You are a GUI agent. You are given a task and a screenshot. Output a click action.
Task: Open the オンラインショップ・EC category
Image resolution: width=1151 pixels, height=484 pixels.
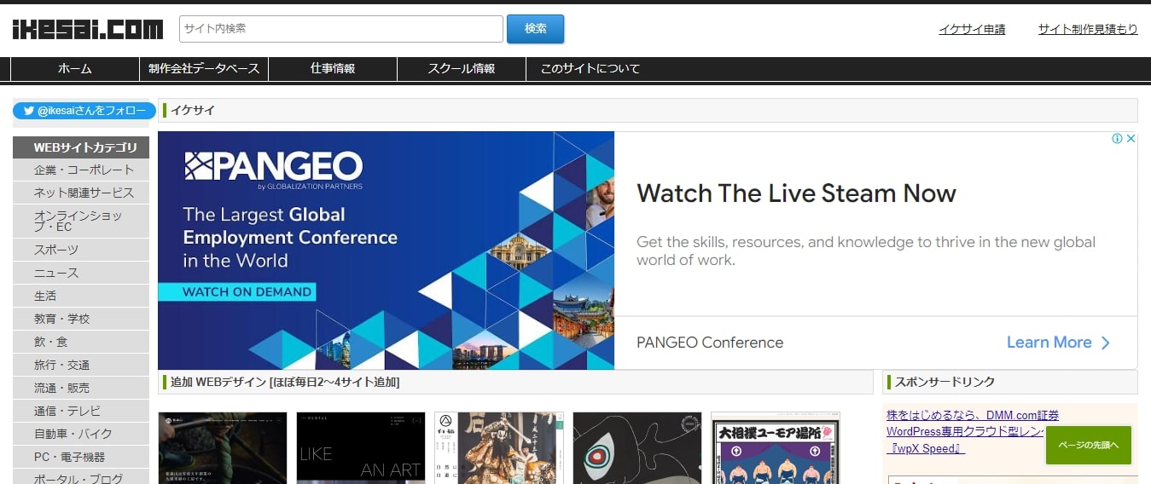(81, 222)
